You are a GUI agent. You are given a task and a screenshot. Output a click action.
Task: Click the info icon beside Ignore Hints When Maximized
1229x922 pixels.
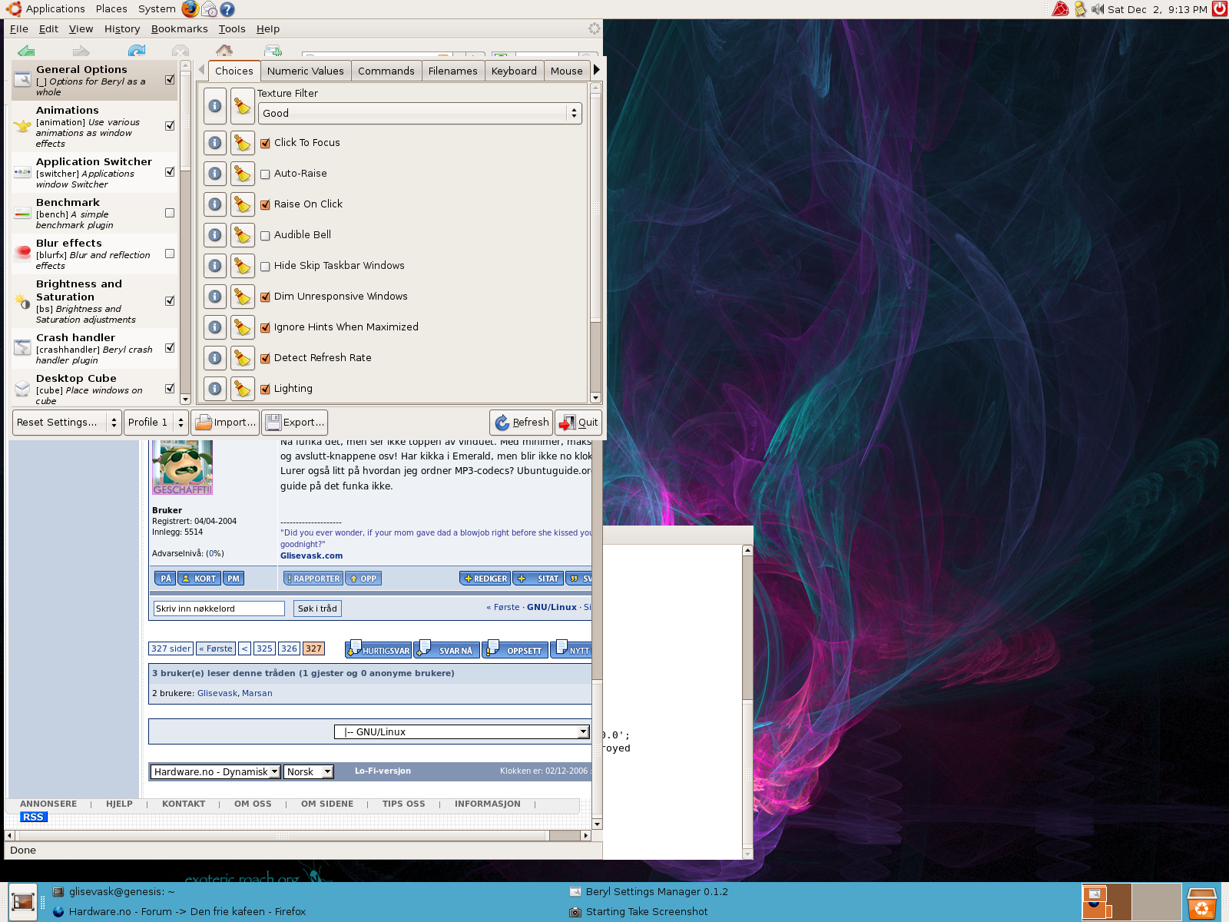(x=215, y=327)
